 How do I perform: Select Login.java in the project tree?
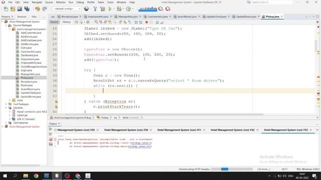coord(26,70)
